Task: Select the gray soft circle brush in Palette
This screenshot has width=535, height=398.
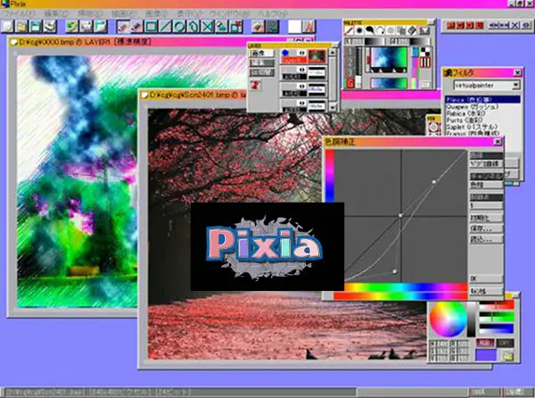Action: coord(391,30)
